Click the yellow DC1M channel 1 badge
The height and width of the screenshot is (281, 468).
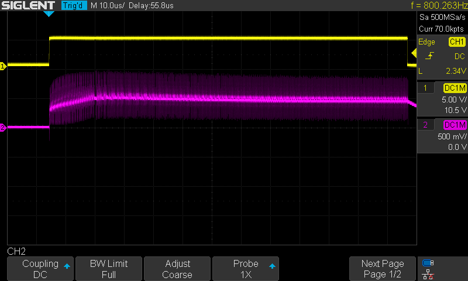(455, 88)
